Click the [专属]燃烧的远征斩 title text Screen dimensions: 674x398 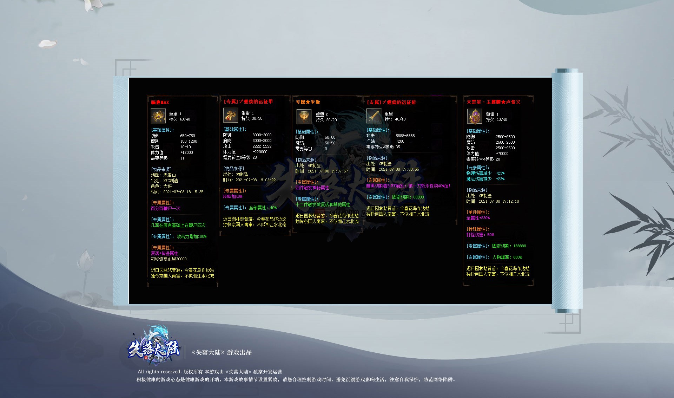tap(391, 102)
